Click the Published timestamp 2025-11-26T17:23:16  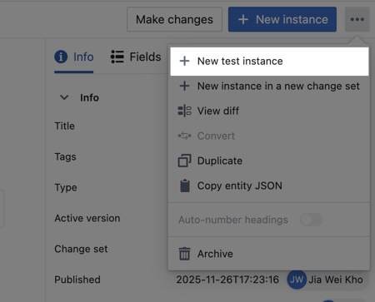[x=227, y=280]
